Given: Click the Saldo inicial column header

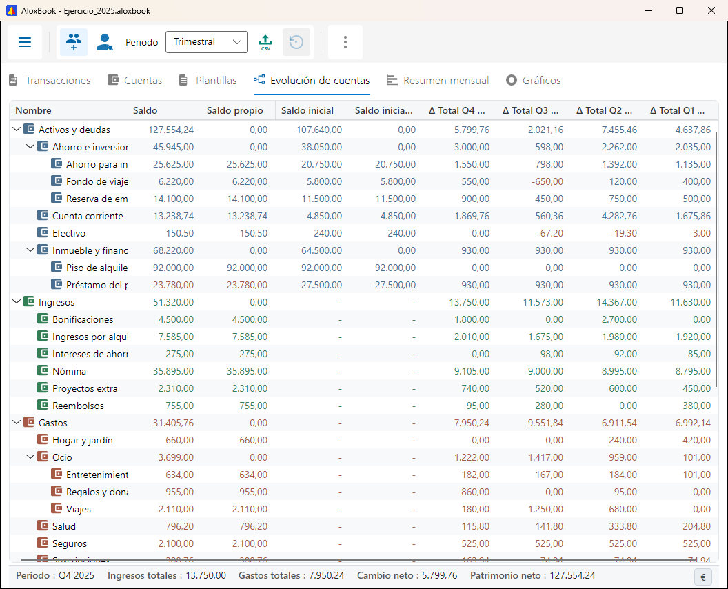Looking at the screenshot, I should (307, 110).
